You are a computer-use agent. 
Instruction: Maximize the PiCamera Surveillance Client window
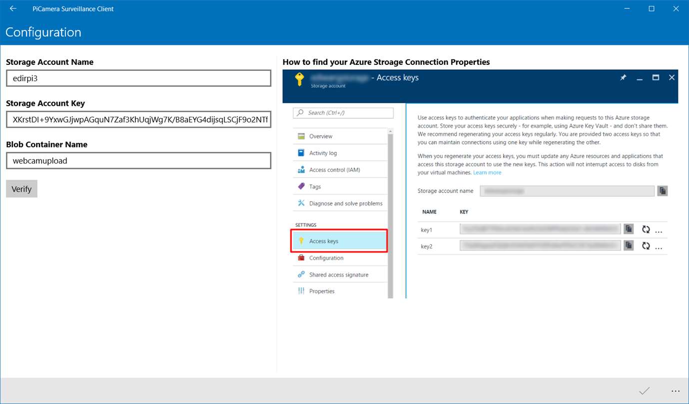click(652, 8)
